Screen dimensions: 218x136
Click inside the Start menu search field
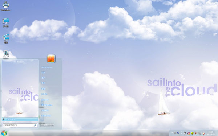19,125
